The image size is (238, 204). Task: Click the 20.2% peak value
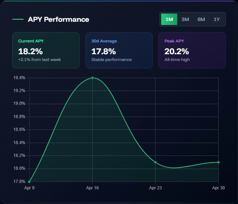[177, 51]
